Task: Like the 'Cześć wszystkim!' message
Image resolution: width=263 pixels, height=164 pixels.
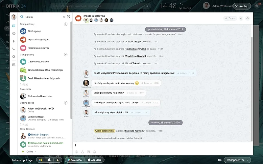Action: (x=182, y=73)
